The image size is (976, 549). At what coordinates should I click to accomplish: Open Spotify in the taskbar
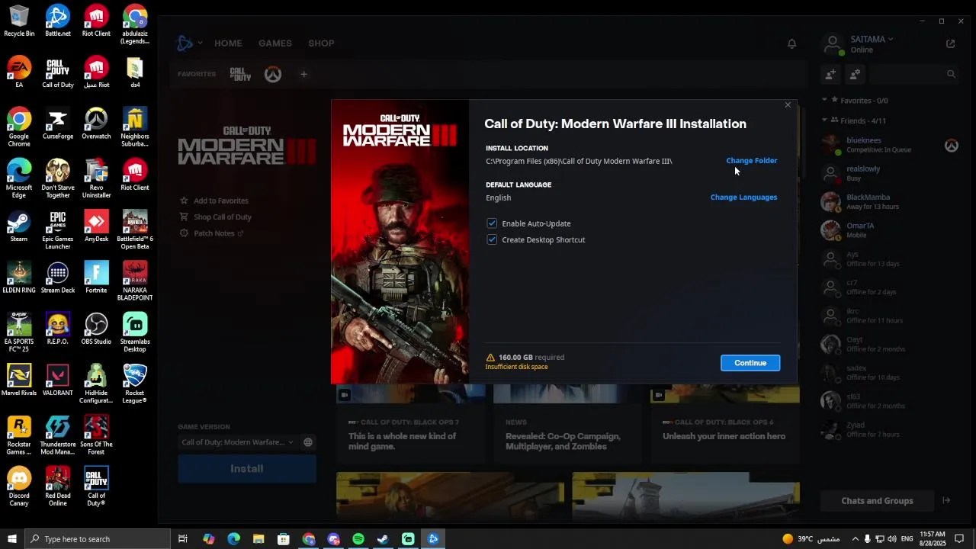coord(358,539)
